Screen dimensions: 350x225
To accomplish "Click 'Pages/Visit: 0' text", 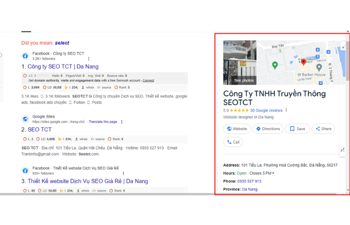I will click(x=75, y=75).
